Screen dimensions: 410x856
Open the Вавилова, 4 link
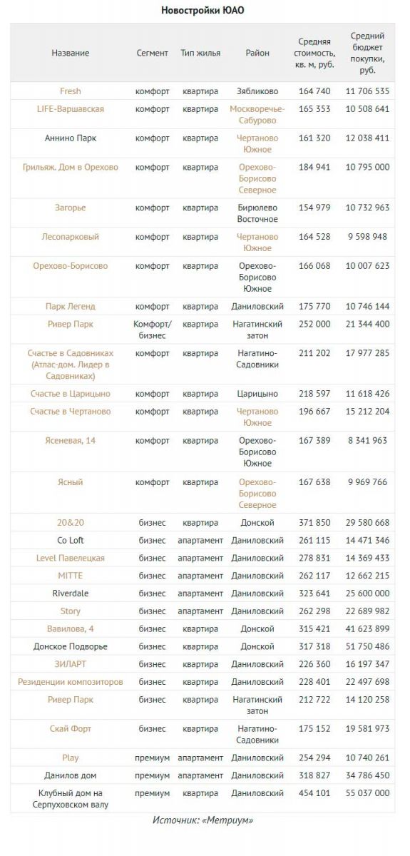[x=70, y=629]
